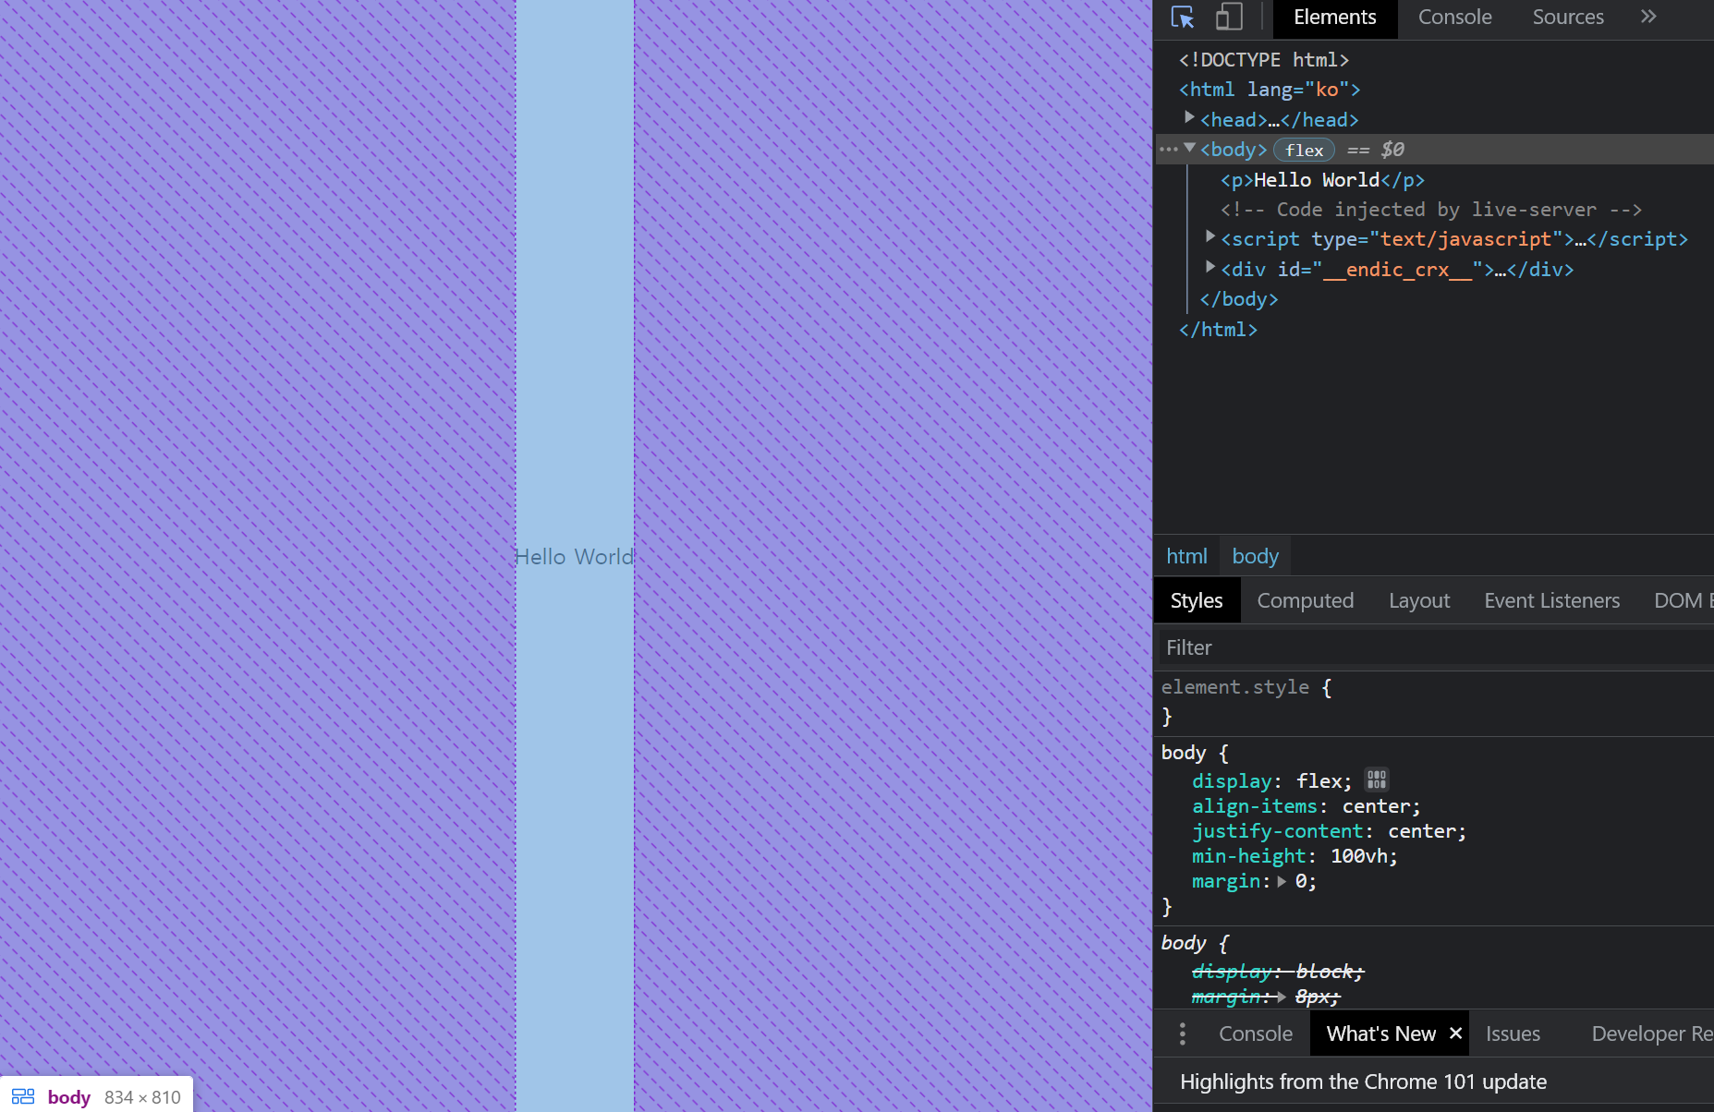The image size is (1714, 1112).
Task: Click the element.style rule selector
Action: [x=1235, y=687]
